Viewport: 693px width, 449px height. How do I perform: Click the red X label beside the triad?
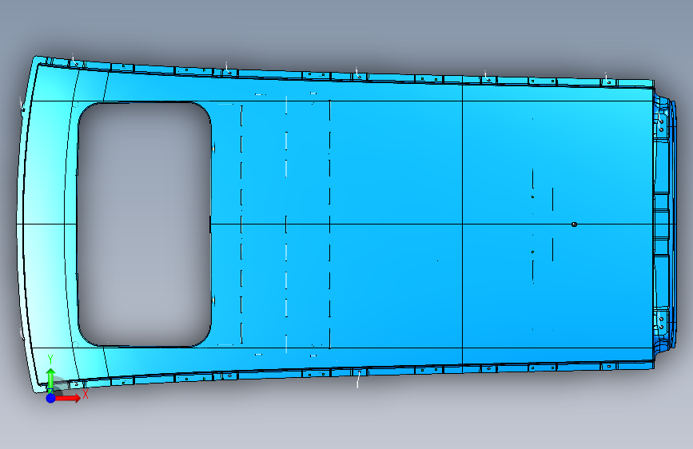point(86,394)
